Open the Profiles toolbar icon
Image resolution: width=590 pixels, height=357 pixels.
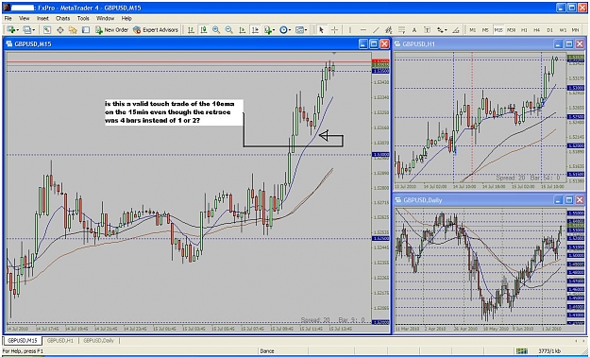point(26,30)
